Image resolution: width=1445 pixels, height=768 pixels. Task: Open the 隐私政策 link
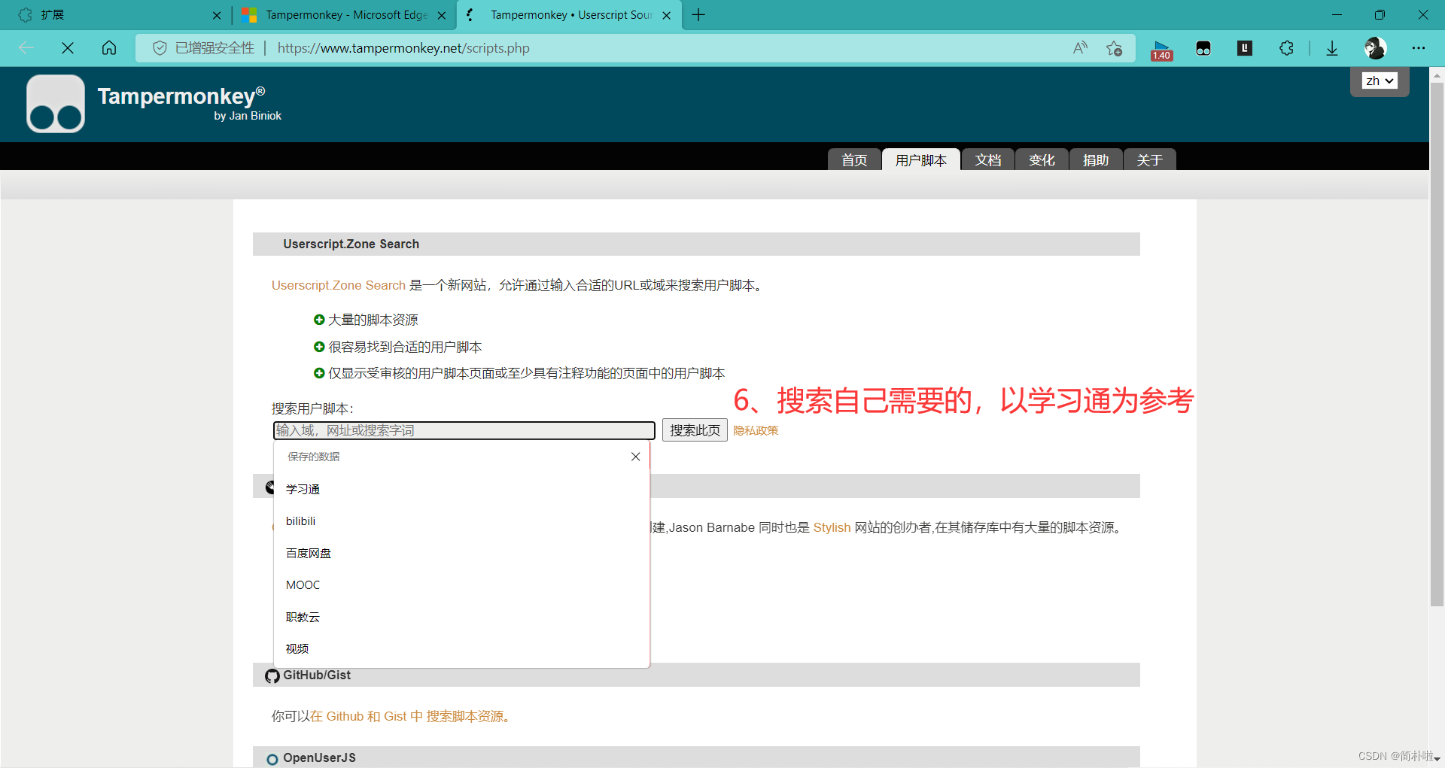tap(756, 430)
